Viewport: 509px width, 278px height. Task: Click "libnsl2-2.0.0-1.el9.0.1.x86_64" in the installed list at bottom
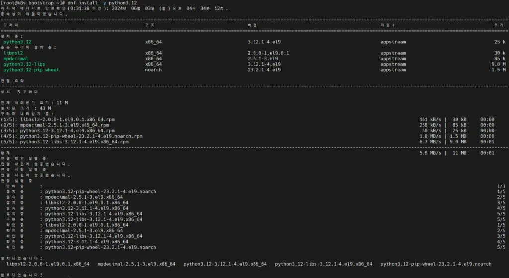click(x=48, y=264)
